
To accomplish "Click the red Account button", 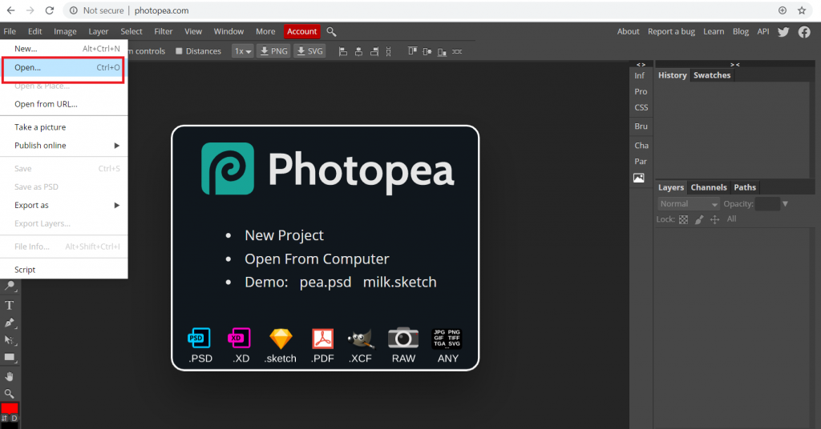I will click(302, 31).
